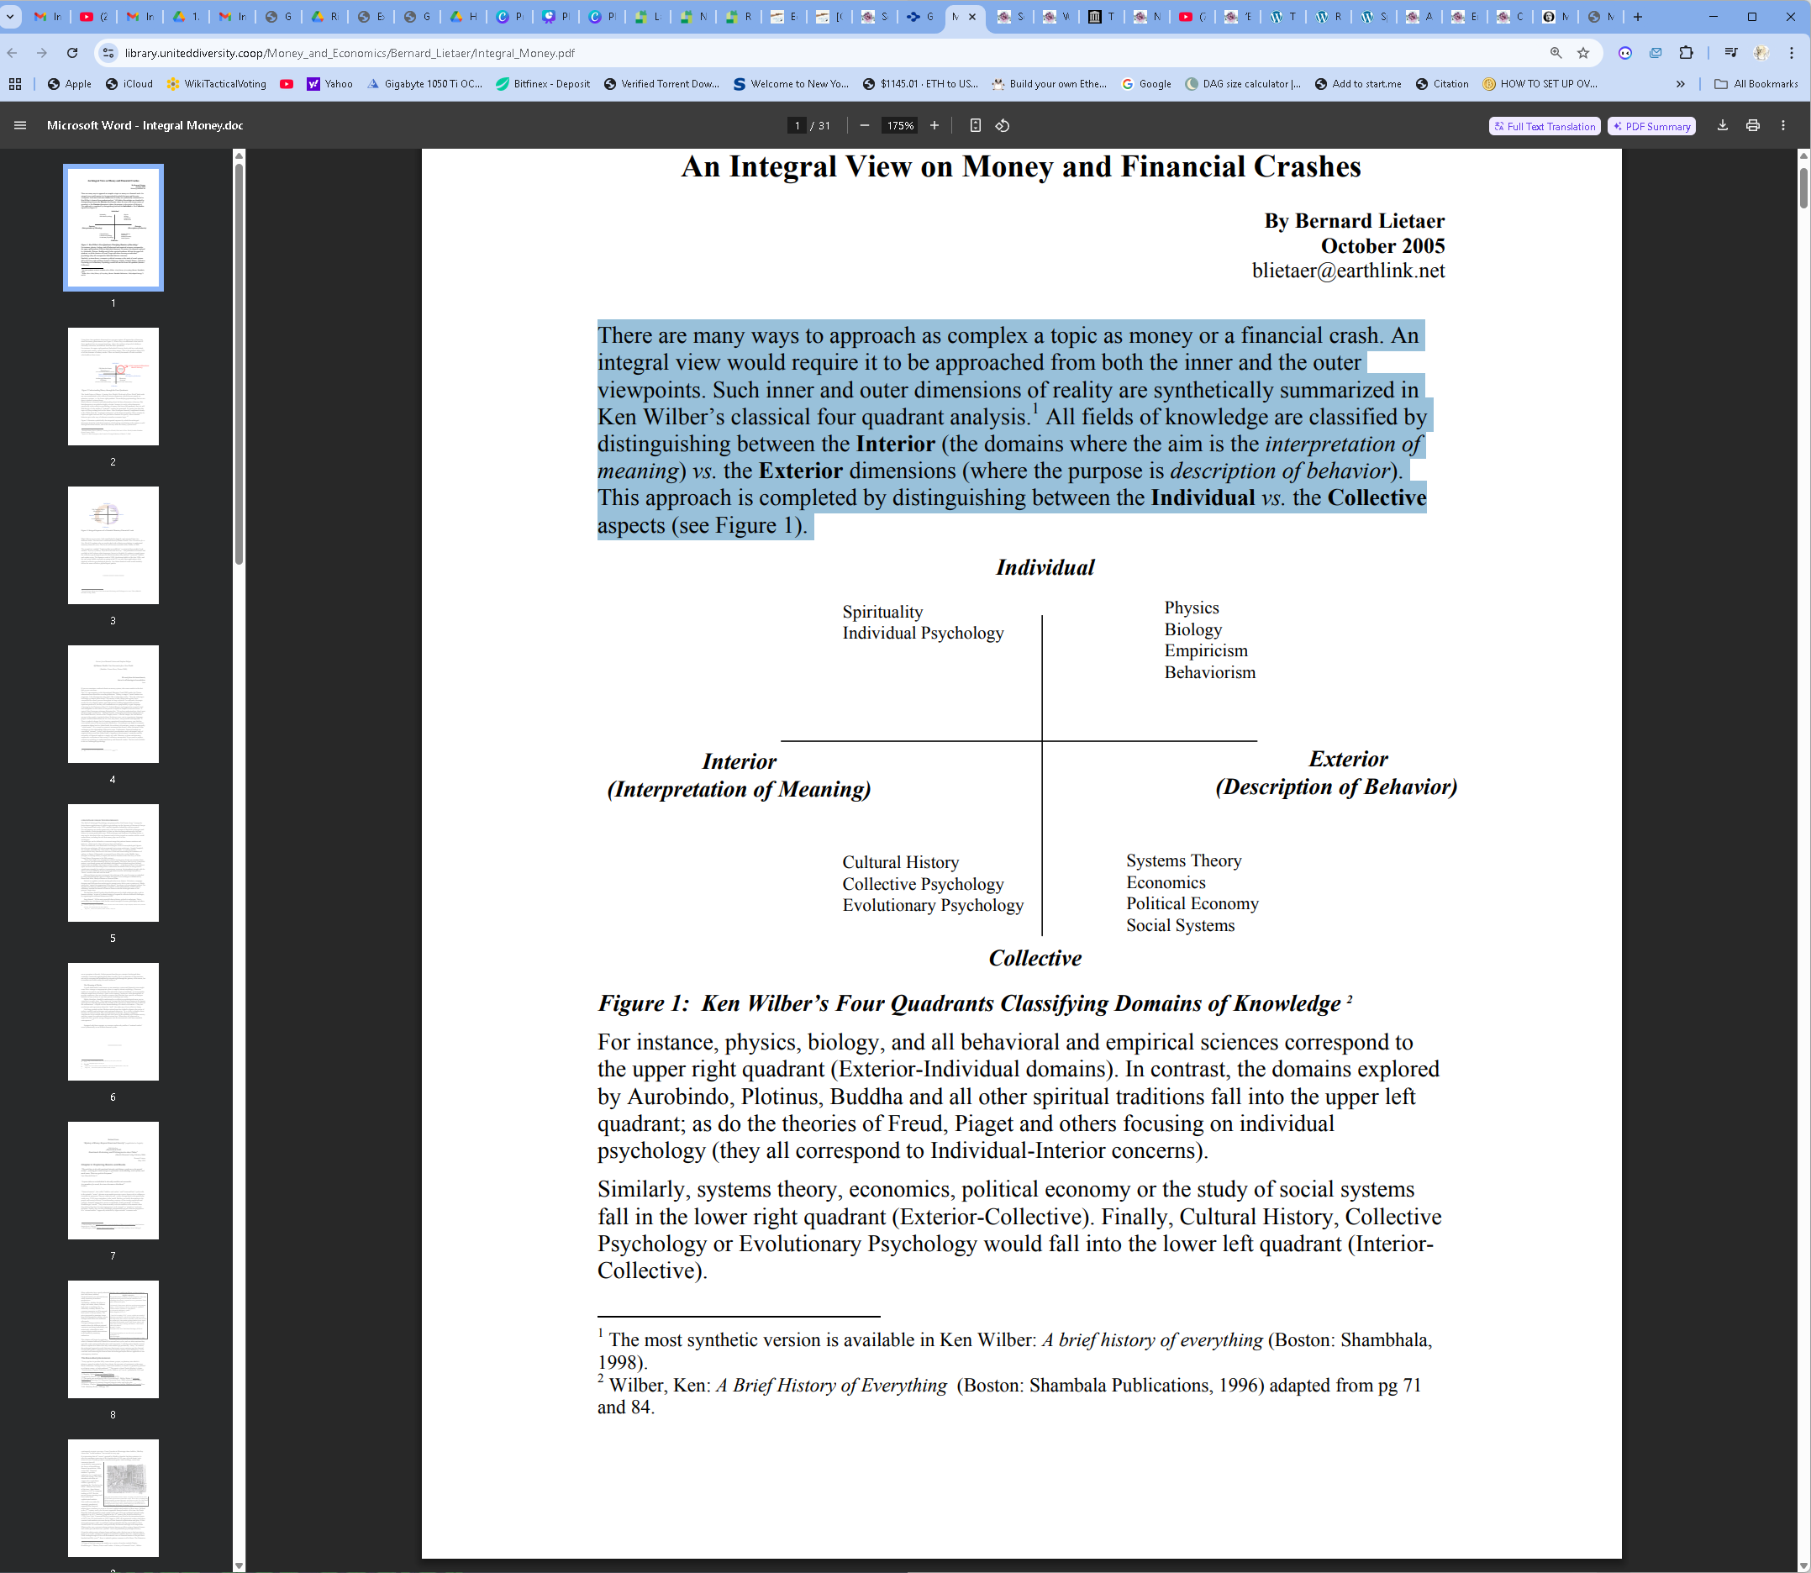
Task: Open the browser zoom magnifier icon
Action: tap(1556, 53)
